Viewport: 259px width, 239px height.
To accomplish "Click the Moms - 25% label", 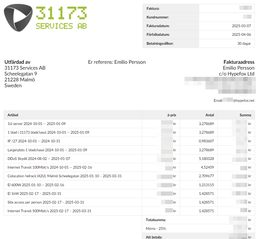I will (156, 228).
